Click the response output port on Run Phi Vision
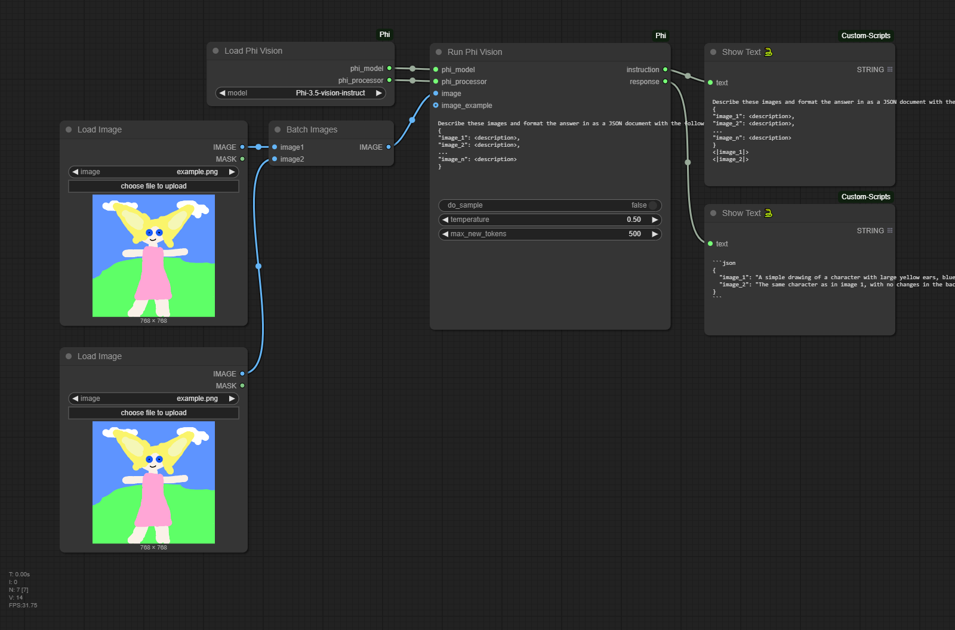955x630 pixels. coord(665,82)
